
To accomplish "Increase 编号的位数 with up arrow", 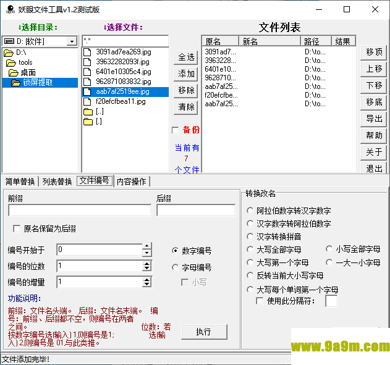I will pos(147,263).
